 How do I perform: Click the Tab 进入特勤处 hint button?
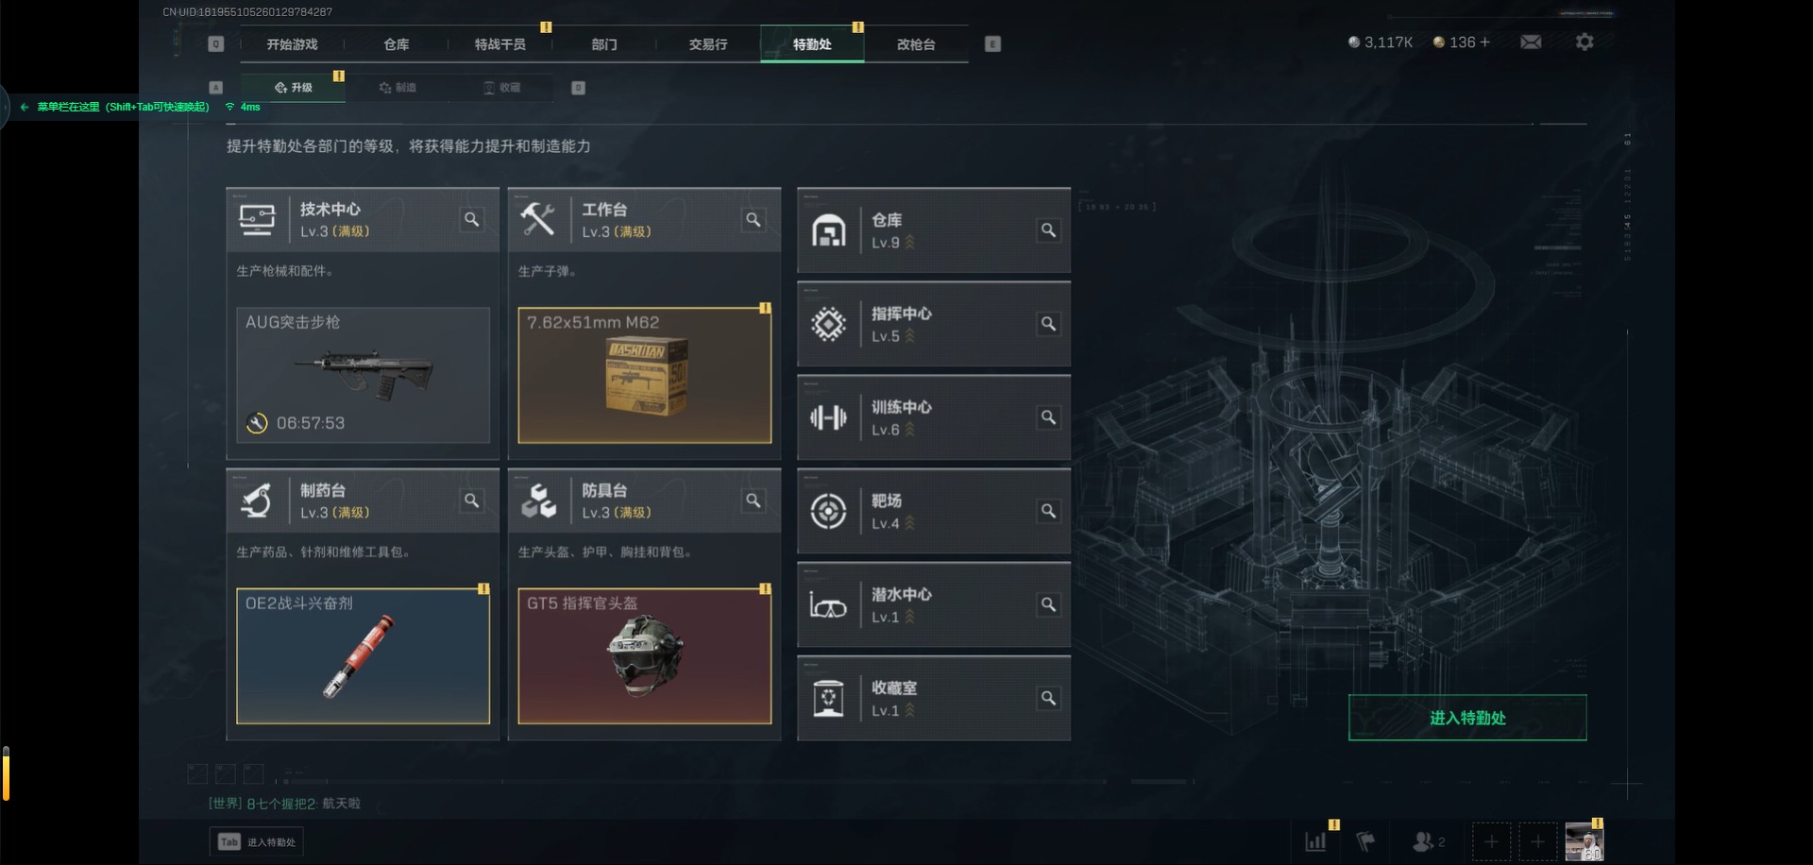pyautogui.click(x=256, y=841)
